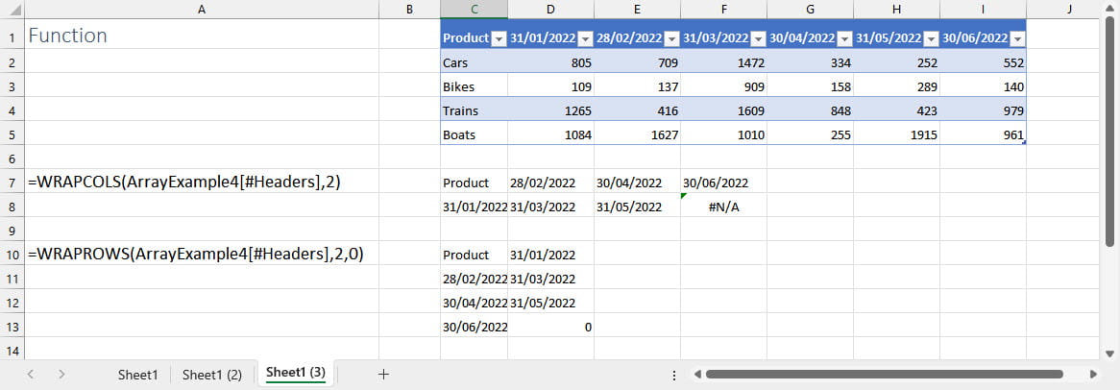Open the Product column filter dropdown
The height and width of the screenshot is (390, 1120).
498,38
